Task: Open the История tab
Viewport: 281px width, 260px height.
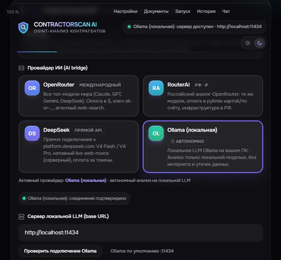Action: (206, 11)
